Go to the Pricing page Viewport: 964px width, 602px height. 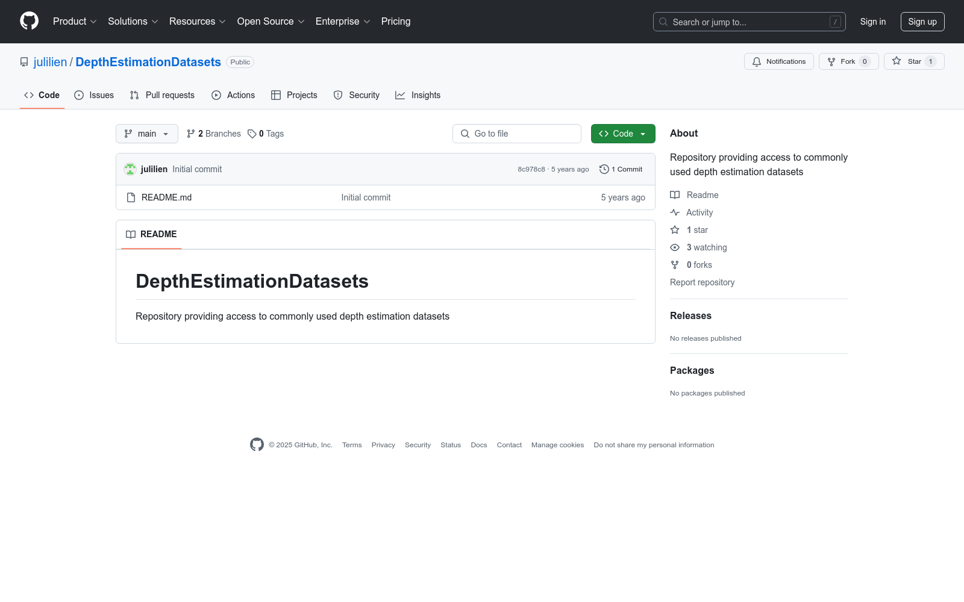pyautogui.click(x=396, y=22)
